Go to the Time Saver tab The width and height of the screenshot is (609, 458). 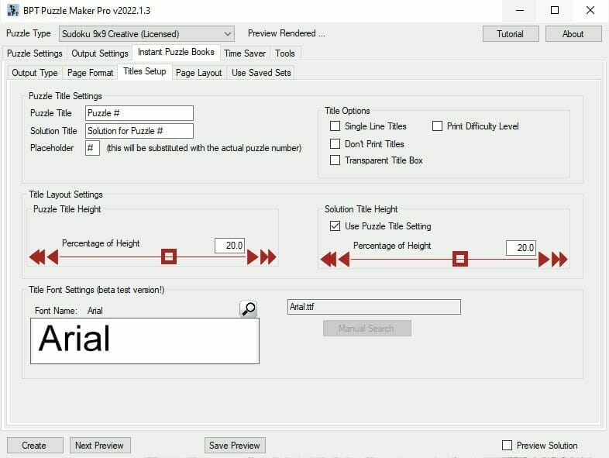pyautogui.click(x=245, y=53)
